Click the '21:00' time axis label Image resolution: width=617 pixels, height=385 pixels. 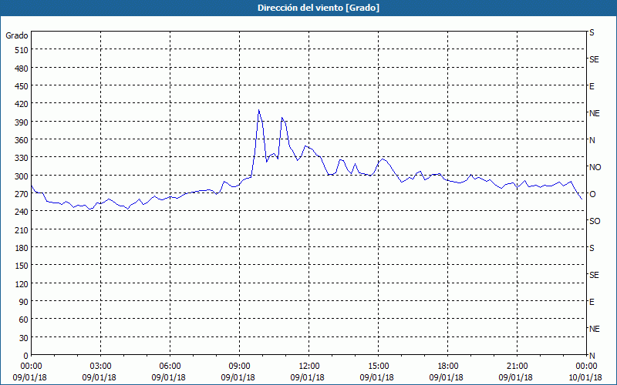(517, 367)
